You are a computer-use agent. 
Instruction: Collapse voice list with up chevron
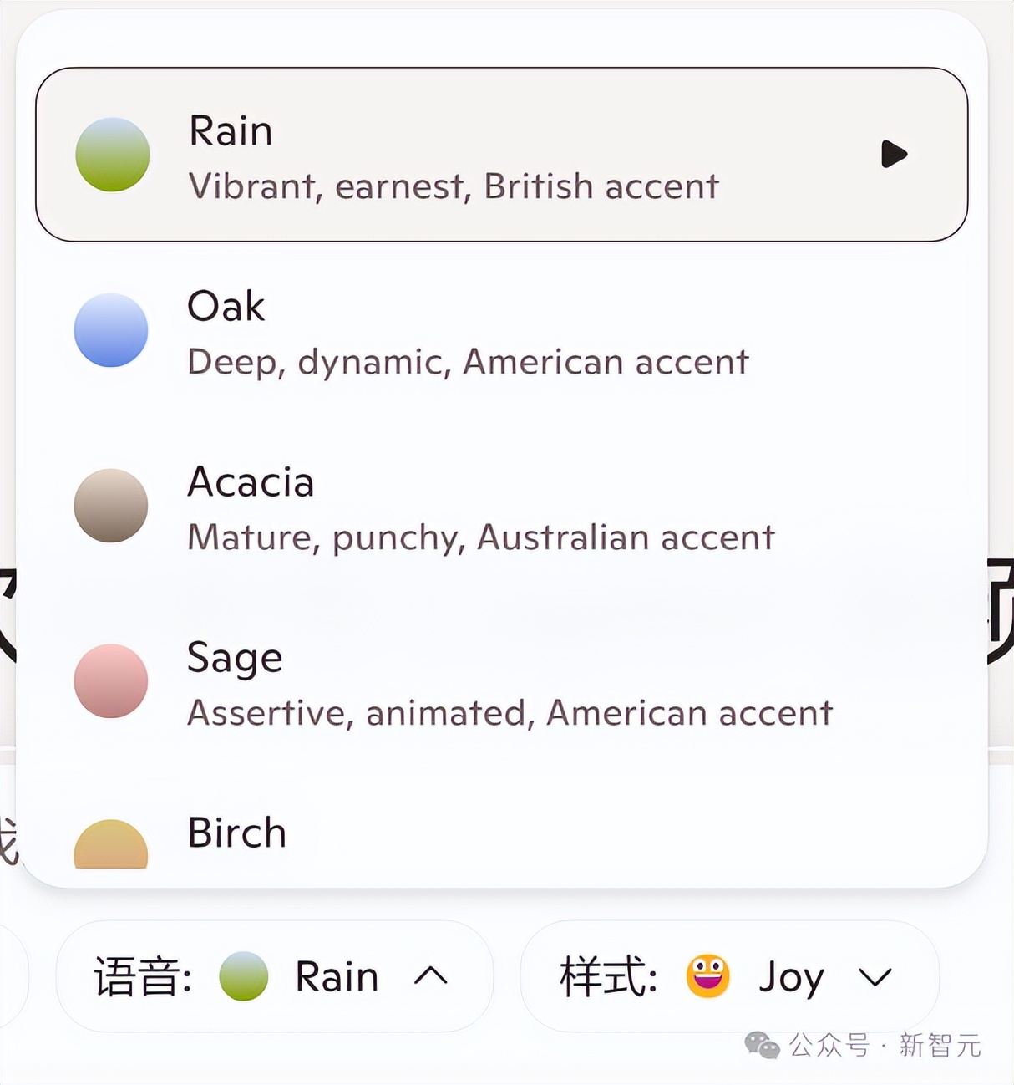coord(431,975)
